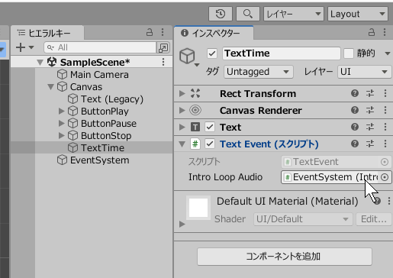Lock the Inspector panel via padlock icon
This screenshot has width=393, height=278.
coord(372,32)
